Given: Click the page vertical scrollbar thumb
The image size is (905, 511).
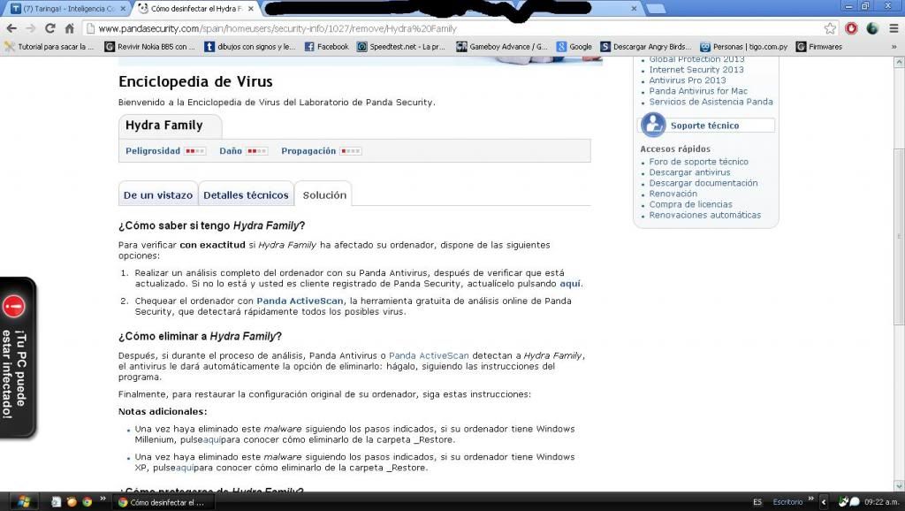Looking at the screenshot, I should pos(899,237).
